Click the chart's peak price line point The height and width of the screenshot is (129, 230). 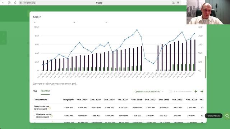click(137, 30)
